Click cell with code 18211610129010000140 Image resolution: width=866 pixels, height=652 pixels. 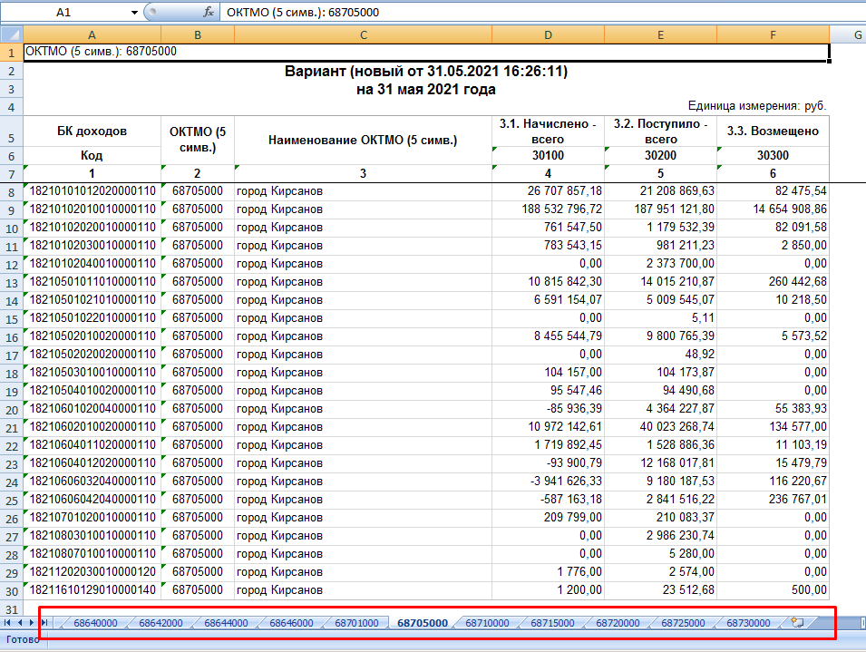[92, 589]
